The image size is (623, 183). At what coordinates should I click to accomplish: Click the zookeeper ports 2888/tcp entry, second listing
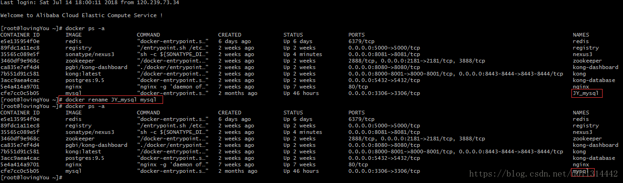417,139
